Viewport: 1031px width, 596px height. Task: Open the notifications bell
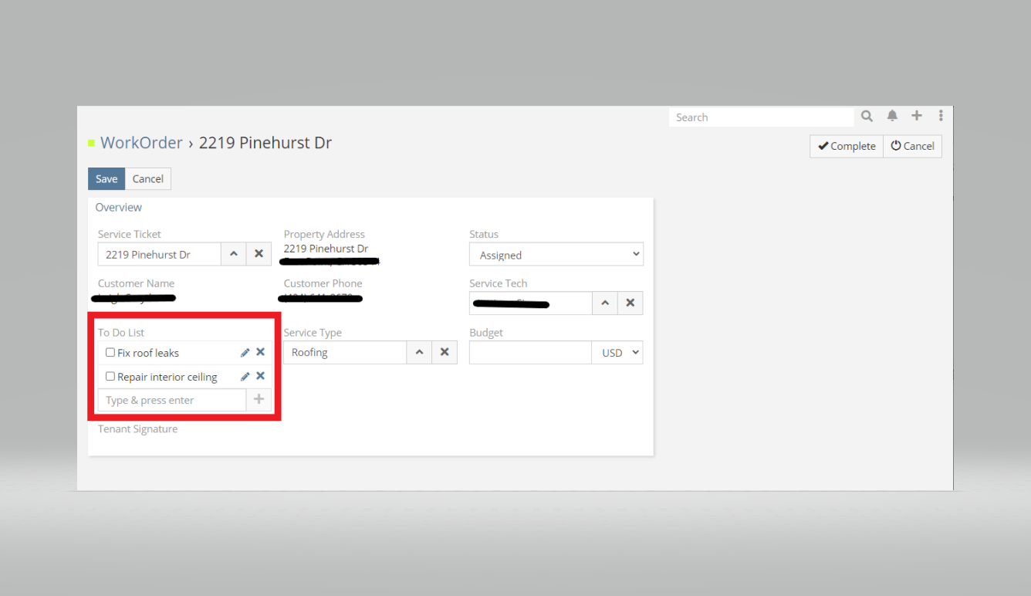point(892,117)
